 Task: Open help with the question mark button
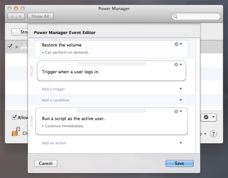tap(213, 134)
